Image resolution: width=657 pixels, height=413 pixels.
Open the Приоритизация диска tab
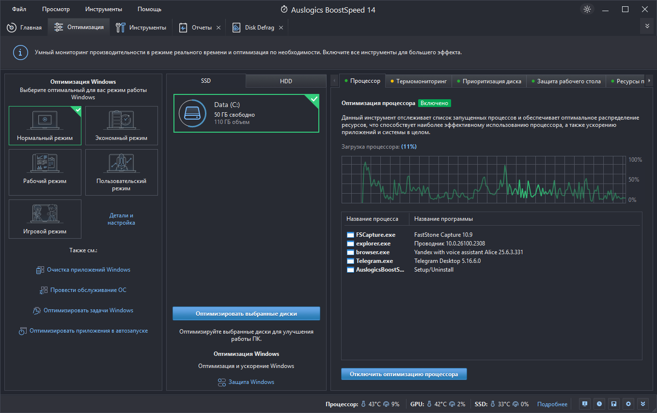[x=489, y=81]
